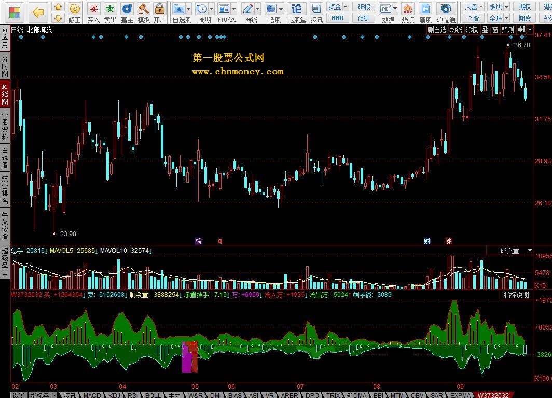Screen dimensions: 552x398
Task: Open 选股 dropdown arrow
Action: 281,9
